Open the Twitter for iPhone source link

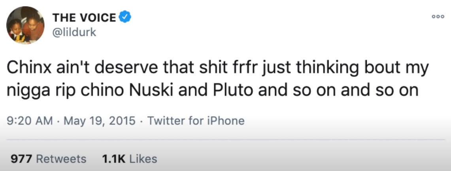(196, 120)
